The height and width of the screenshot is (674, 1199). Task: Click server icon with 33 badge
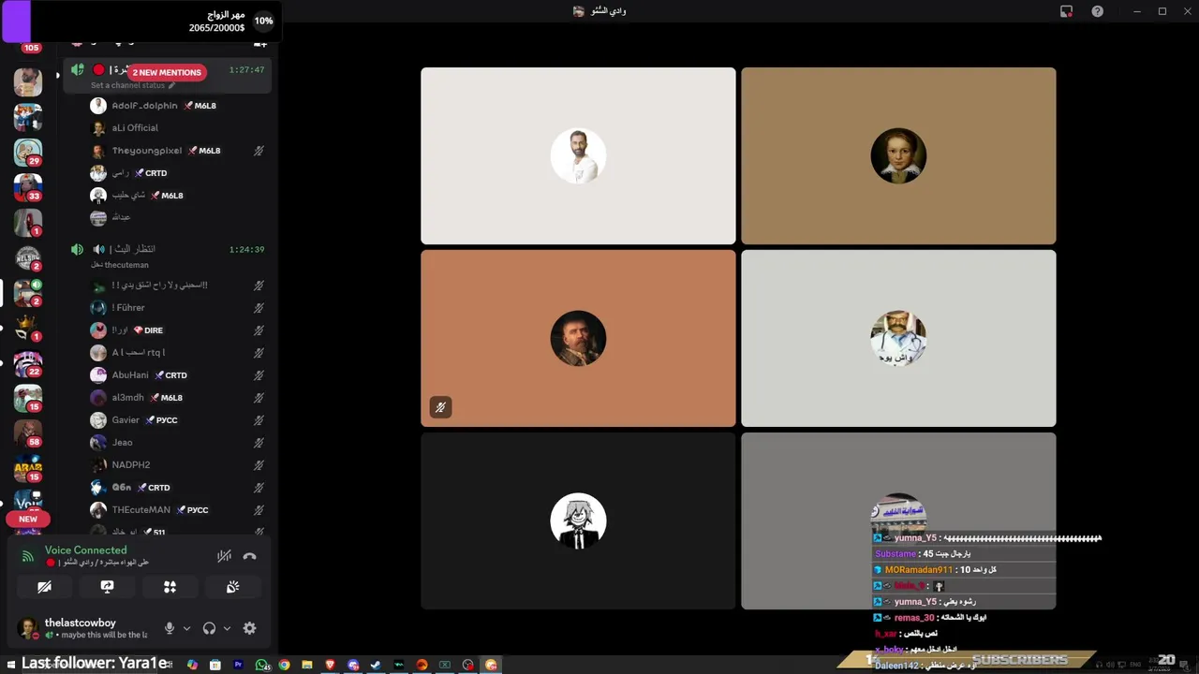[28, 187]
